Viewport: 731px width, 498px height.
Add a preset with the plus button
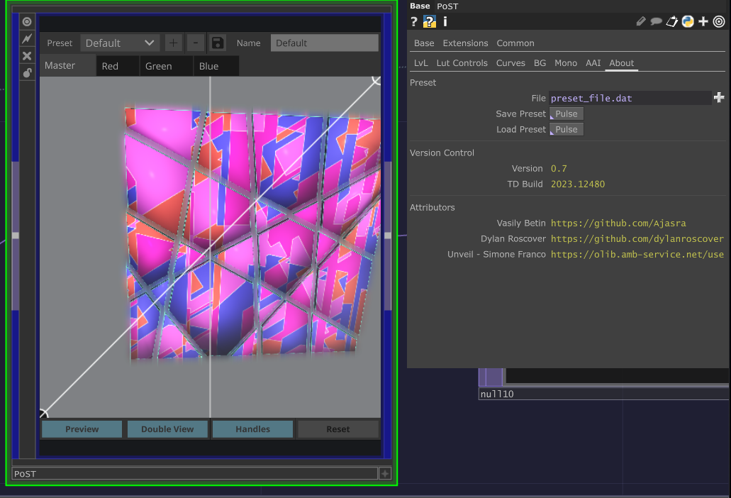click(173, 43)
